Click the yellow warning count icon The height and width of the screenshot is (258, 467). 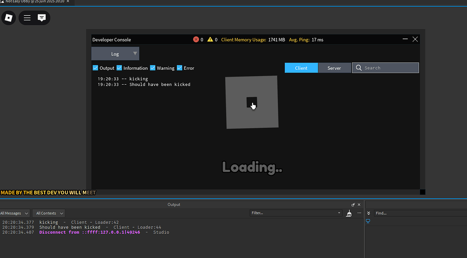pyautogui.click(x=210, y=39)
